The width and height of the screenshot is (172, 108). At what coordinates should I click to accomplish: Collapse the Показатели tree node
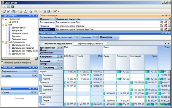tap(3, 19)
